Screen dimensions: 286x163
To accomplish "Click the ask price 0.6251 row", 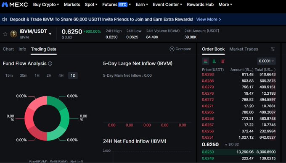I will point(239,137).
